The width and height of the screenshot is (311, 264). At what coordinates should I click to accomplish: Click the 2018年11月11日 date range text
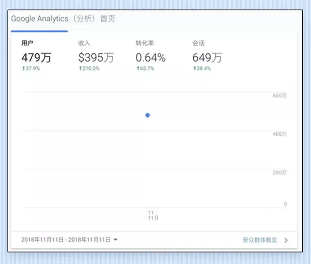click(x=66, y=240)
